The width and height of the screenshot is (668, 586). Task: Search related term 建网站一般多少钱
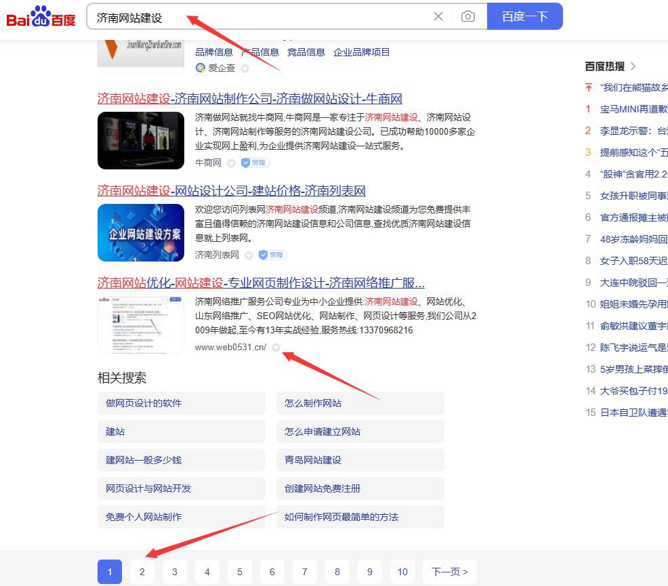coord(182,460)
